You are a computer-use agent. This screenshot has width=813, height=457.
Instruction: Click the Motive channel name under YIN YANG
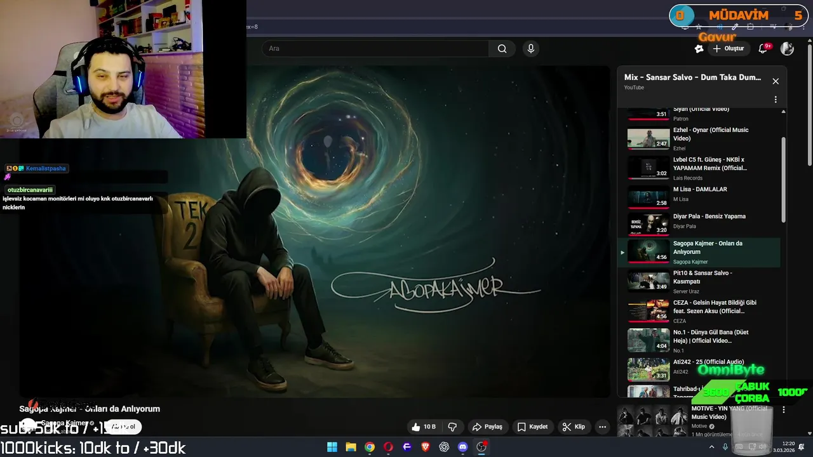click(x=699, y=427)
